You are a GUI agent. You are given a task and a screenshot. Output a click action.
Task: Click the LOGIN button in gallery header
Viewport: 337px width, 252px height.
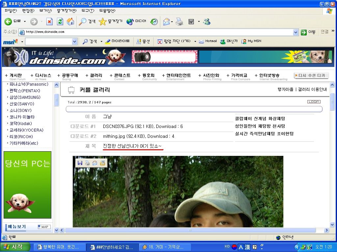pos(314,102)
